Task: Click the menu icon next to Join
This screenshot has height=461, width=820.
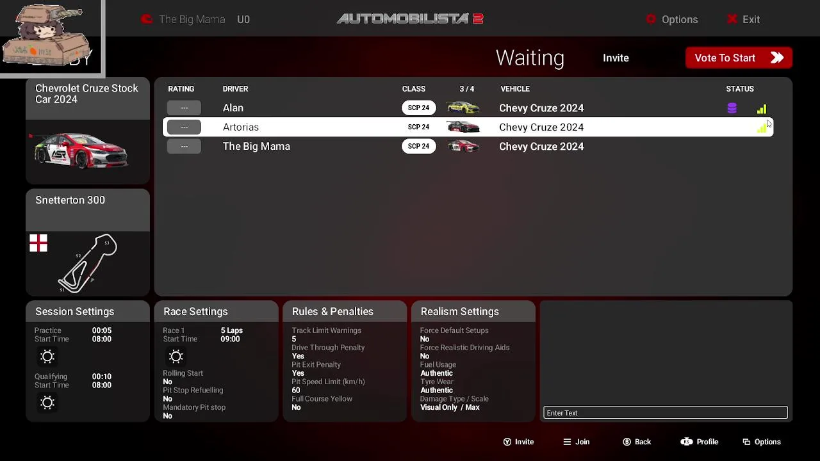Action: 567,442
